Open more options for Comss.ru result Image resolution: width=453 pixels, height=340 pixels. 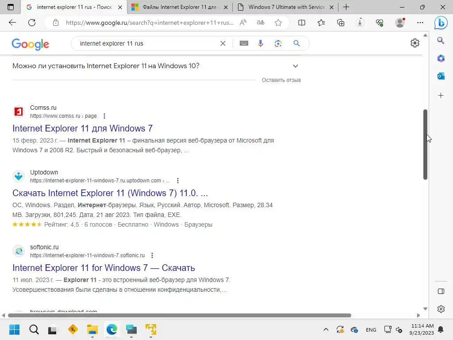104,116
